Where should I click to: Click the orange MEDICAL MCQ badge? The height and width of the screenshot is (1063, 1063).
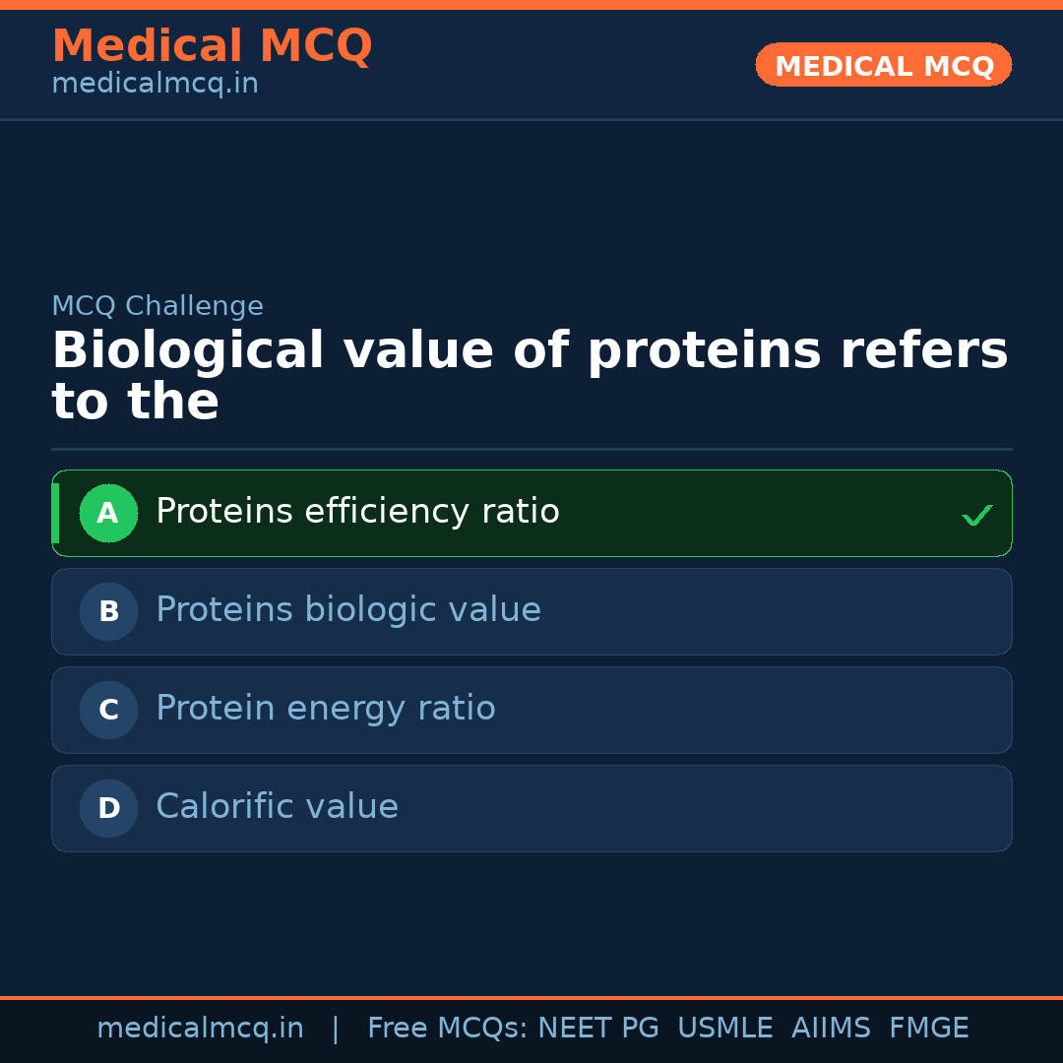[x=883, y=65]
